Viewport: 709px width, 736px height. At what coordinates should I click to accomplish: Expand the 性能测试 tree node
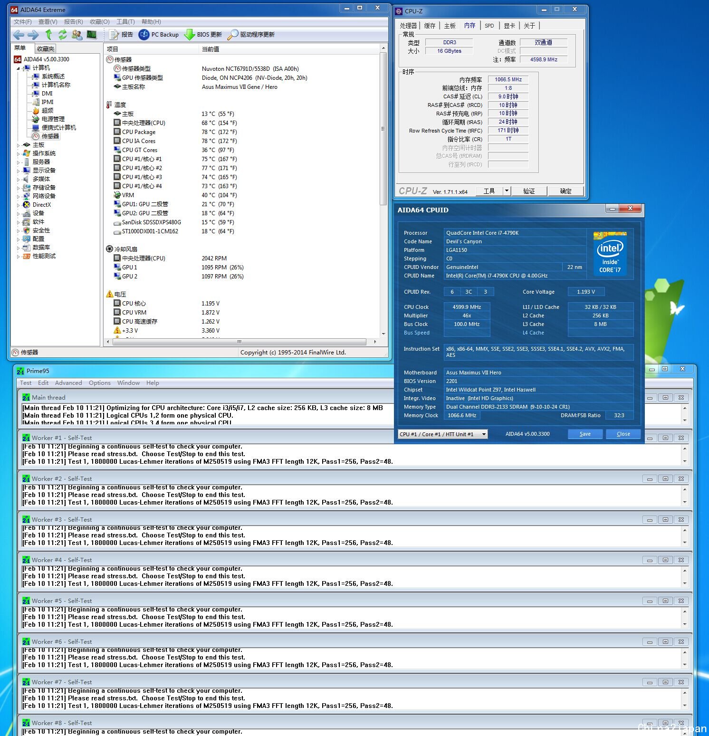19,256
